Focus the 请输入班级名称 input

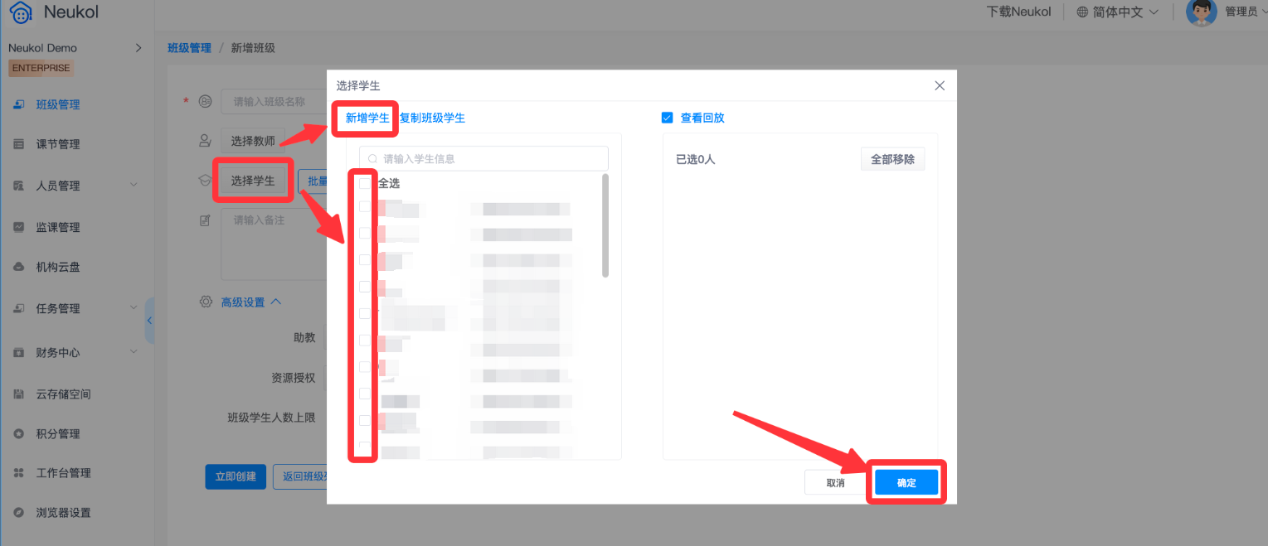pos(274,102)
